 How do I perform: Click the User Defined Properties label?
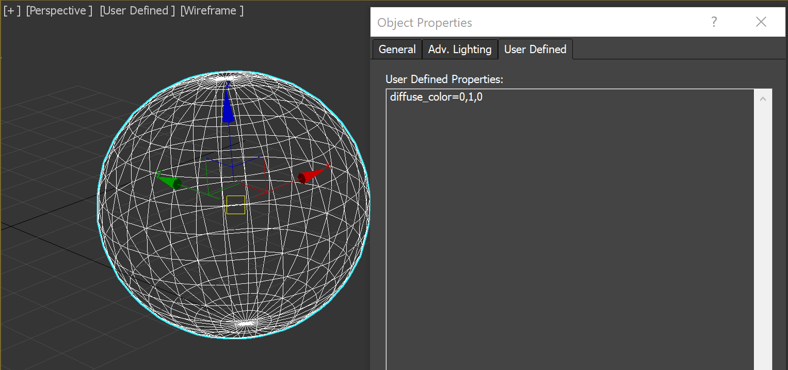[444, 79]
